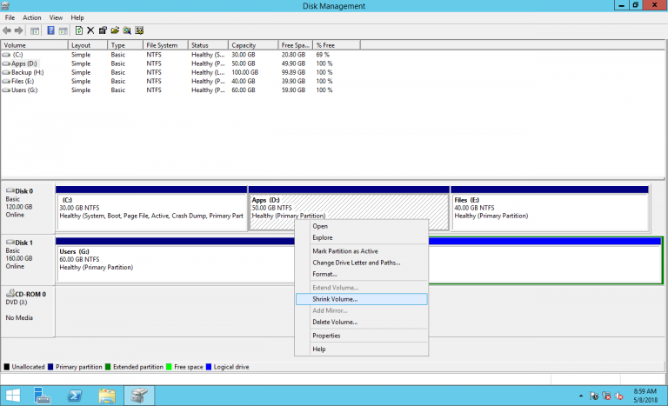Choose Delete Volume... in context menu
This screenshot has width=668, height=406.
(x=361, y=322)
